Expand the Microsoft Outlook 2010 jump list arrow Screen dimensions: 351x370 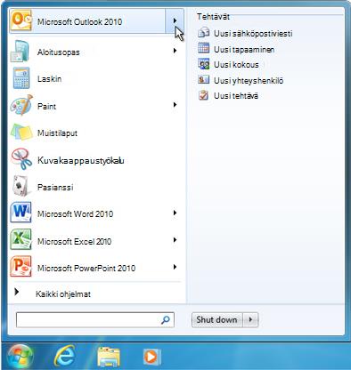pos(175,20)
